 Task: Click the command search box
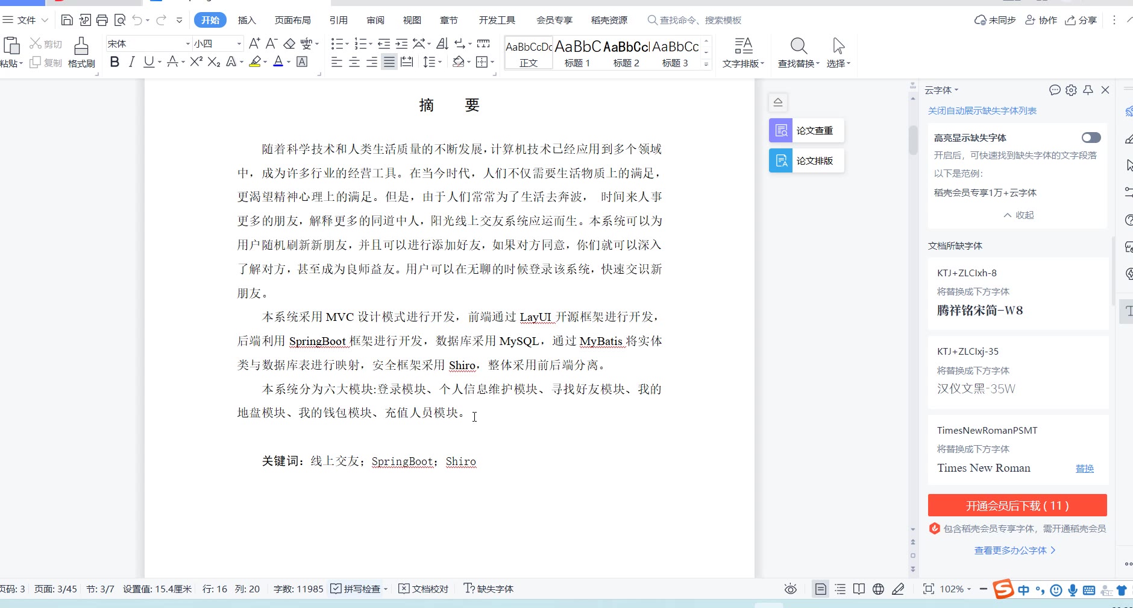(x=694, y=20)
